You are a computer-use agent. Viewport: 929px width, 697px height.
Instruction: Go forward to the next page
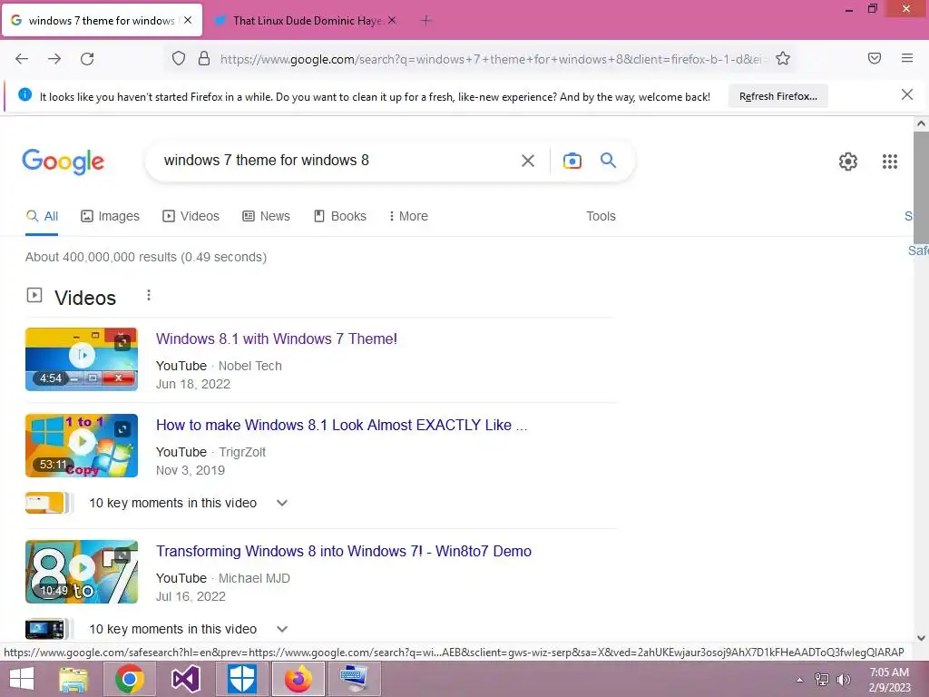click(x=54, y=59)
